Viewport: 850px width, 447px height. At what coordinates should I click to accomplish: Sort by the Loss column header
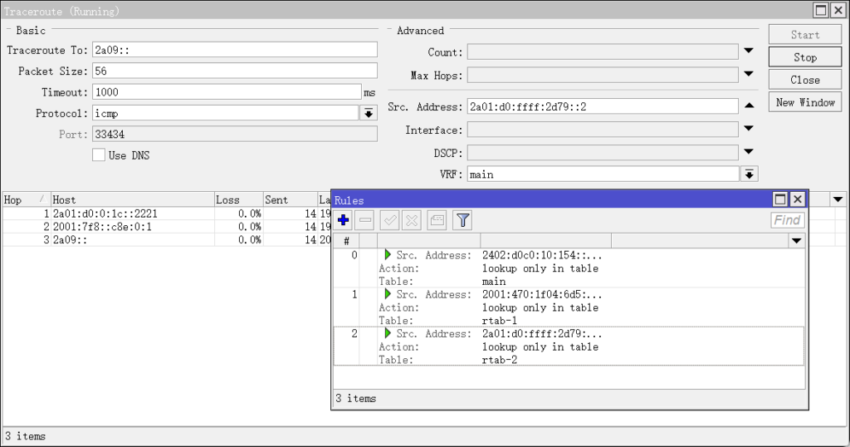238,199
